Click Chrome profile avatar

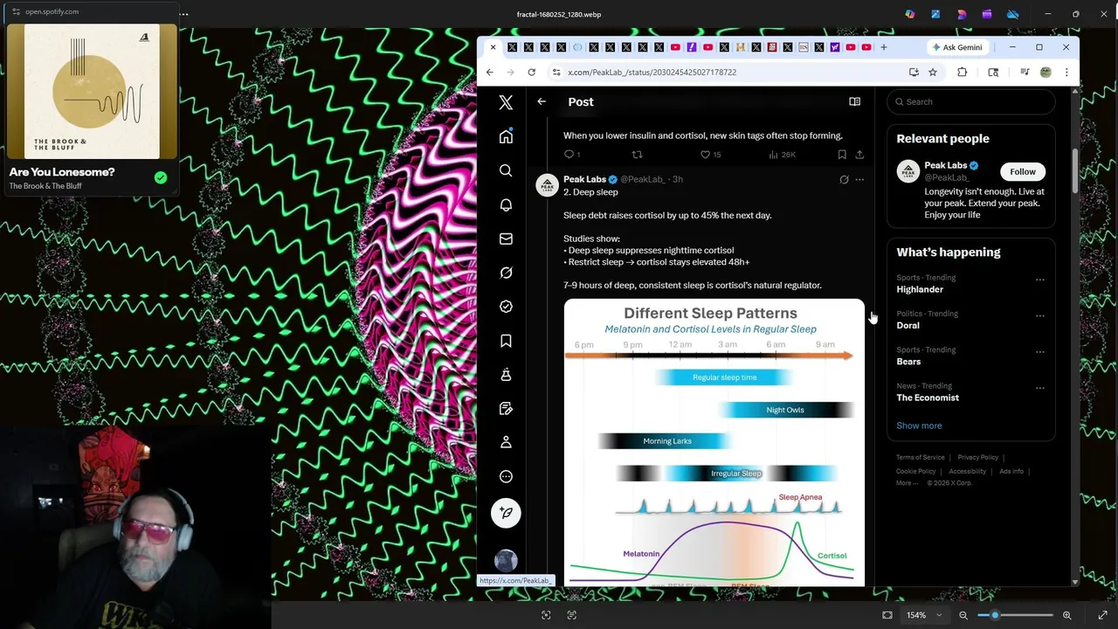(x=1046, y=73)
